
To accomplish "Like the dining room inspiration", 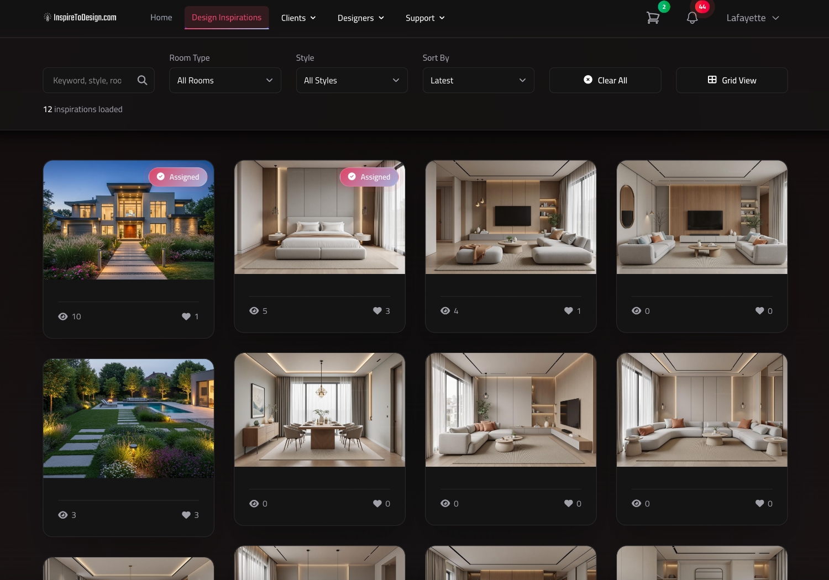I will [x=377, y=504].
